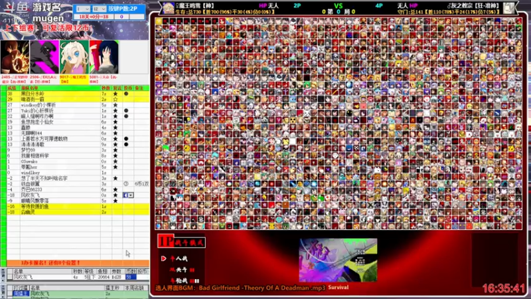Open the first number dropdown showing 1
Image resolution: width=531 pixels, height=299 pixels.
pyautogui.click(x=83, y=9)
